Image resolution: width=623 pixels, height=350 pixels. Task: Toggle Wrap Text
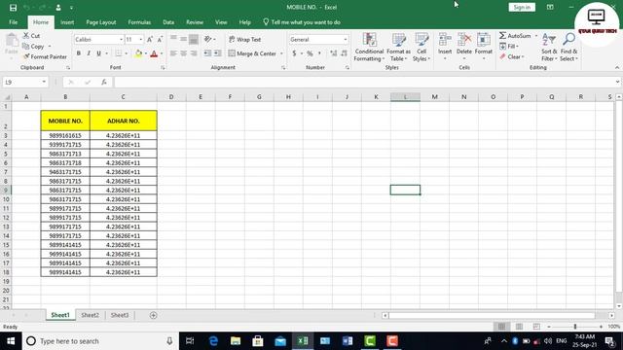point(244,39)
